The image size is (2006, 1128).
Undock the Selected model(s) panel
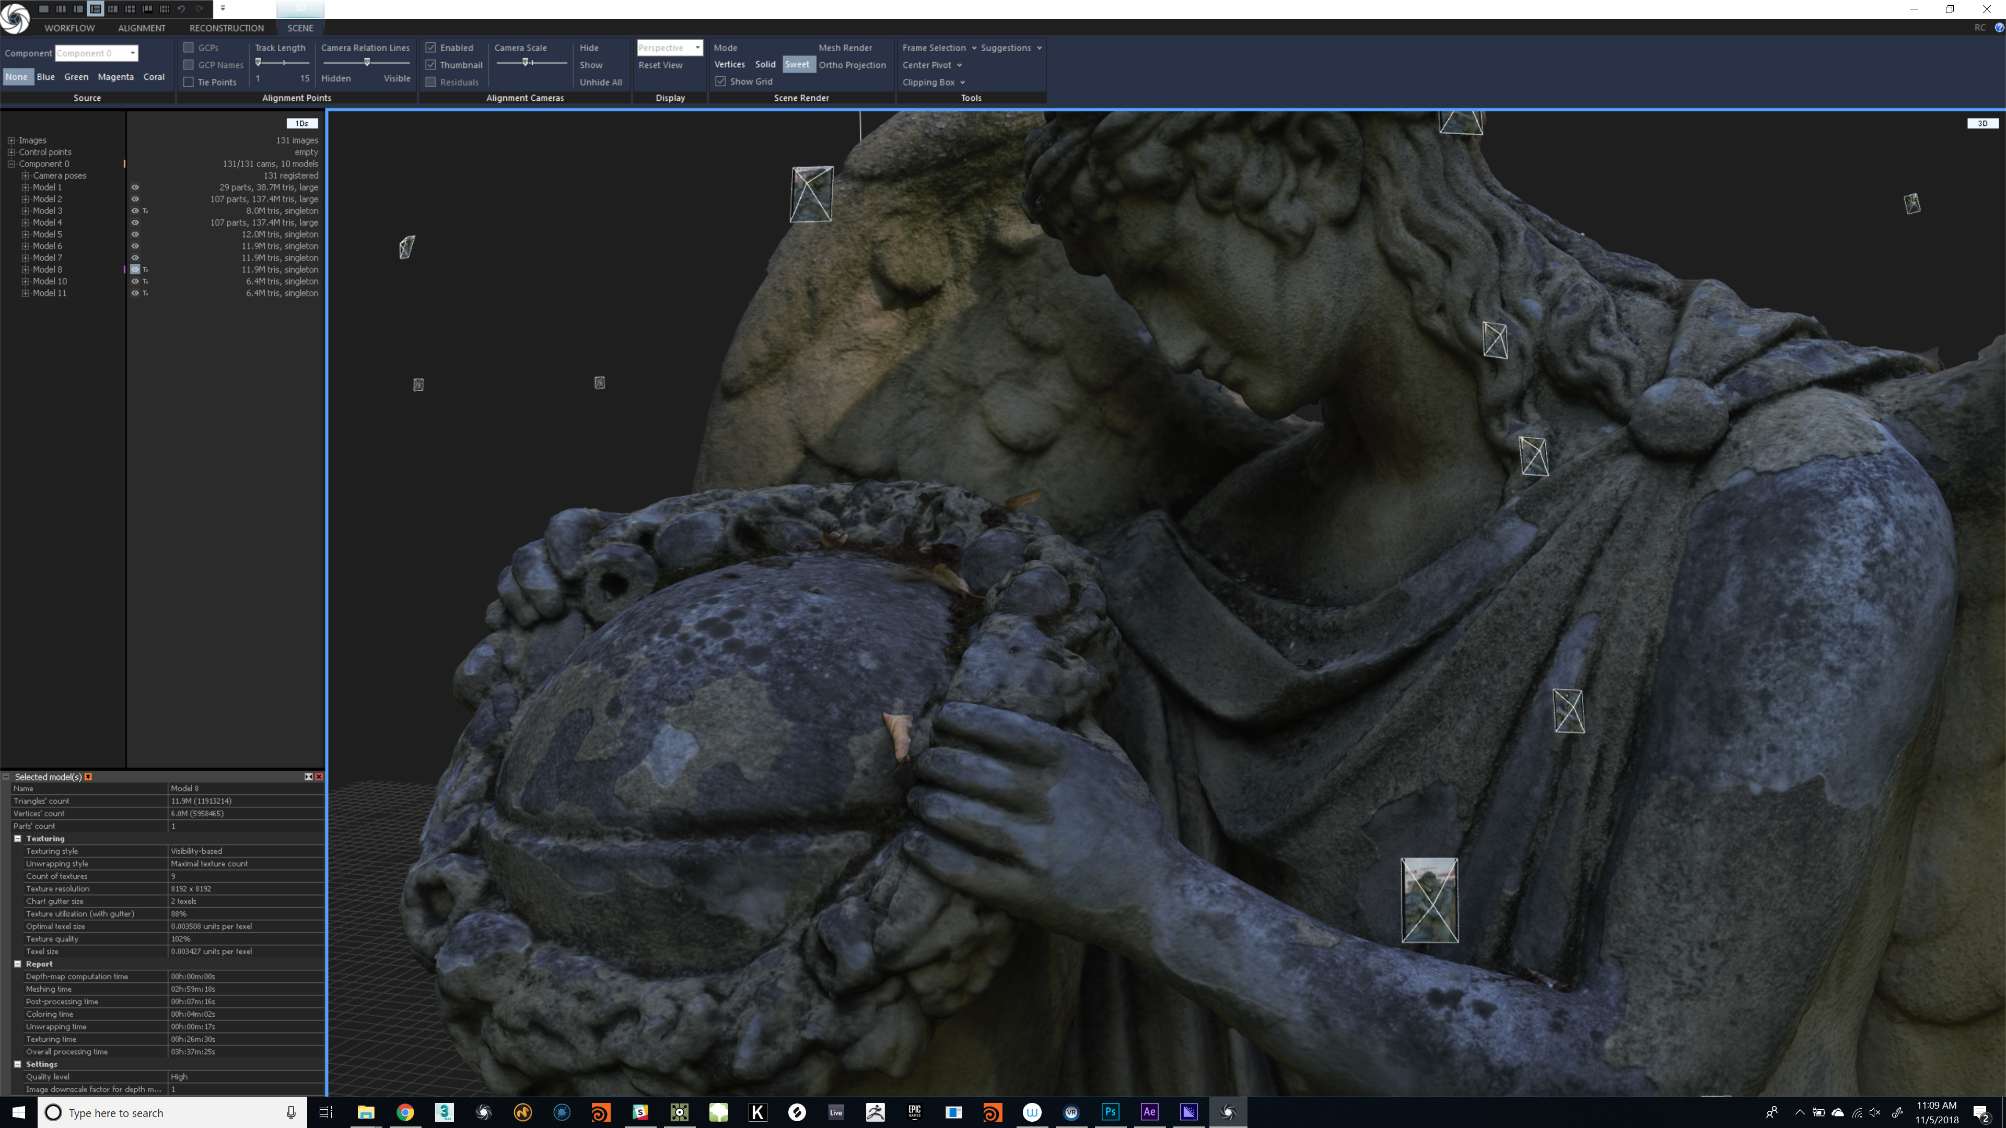point(308,777)
